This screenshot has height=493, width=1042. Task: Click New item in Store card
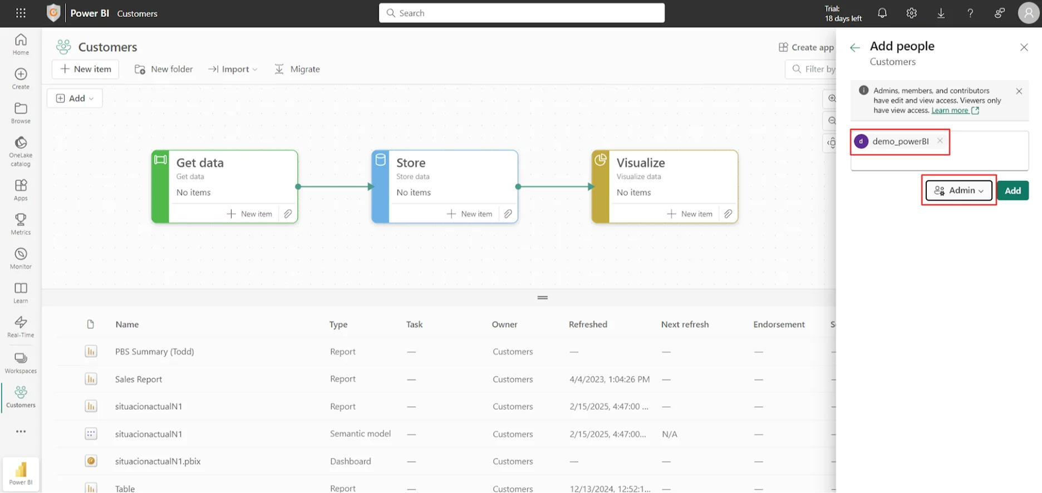pyautogui.click(x=469, y=214)
